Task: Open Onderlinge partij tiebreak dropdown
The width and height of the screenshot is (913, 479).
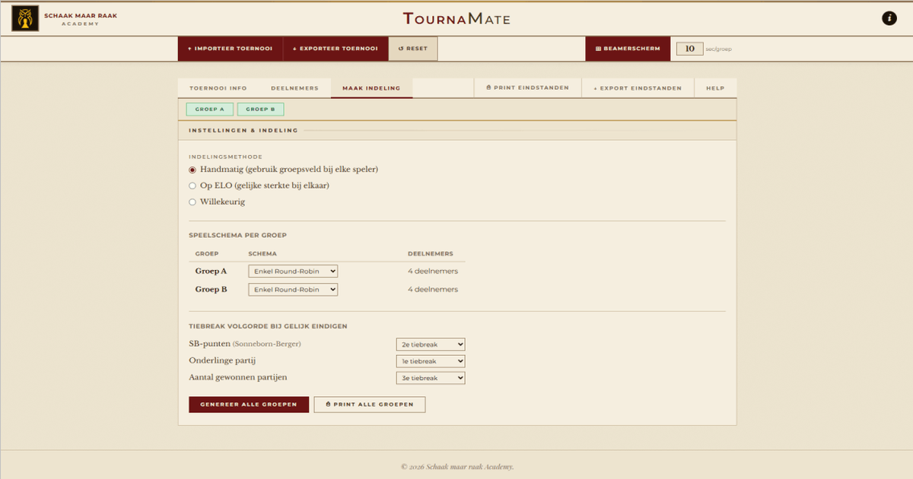Action: (431, 361)
